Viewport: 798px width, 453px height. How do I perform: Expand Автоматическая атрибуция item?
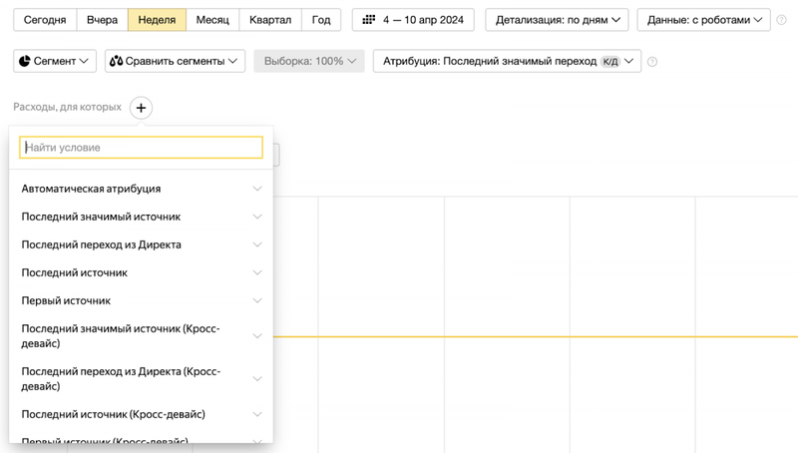pyautogui.click(x=141, y=189)
